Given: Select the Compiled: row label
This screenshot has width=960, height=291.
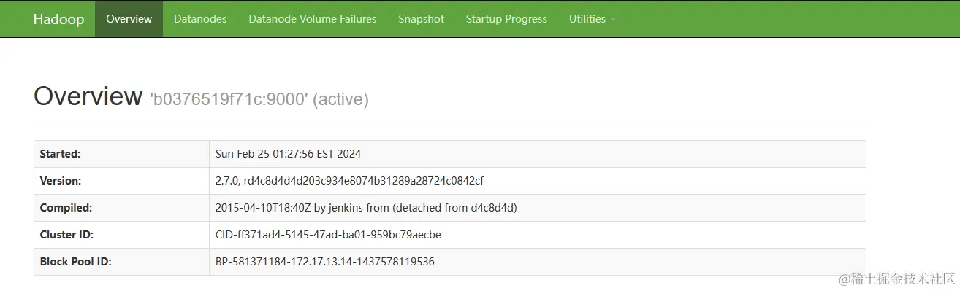Looking at the screenshot, I should (66, 208).
